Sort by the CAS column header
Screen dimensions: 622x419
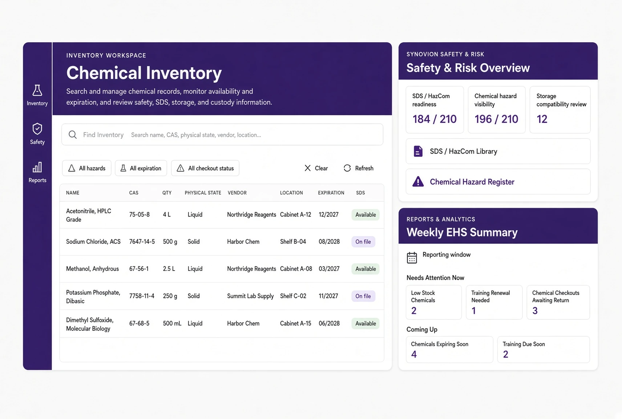click(x=134, y=193)
